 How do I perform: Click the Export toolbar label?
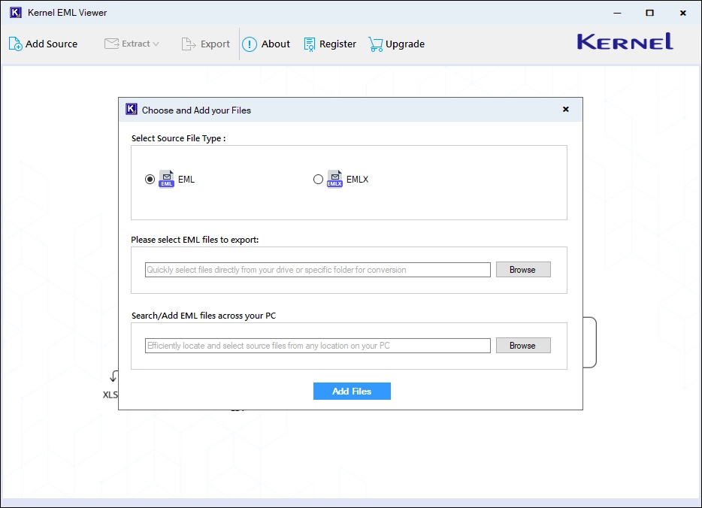click(x=216, y=44)
